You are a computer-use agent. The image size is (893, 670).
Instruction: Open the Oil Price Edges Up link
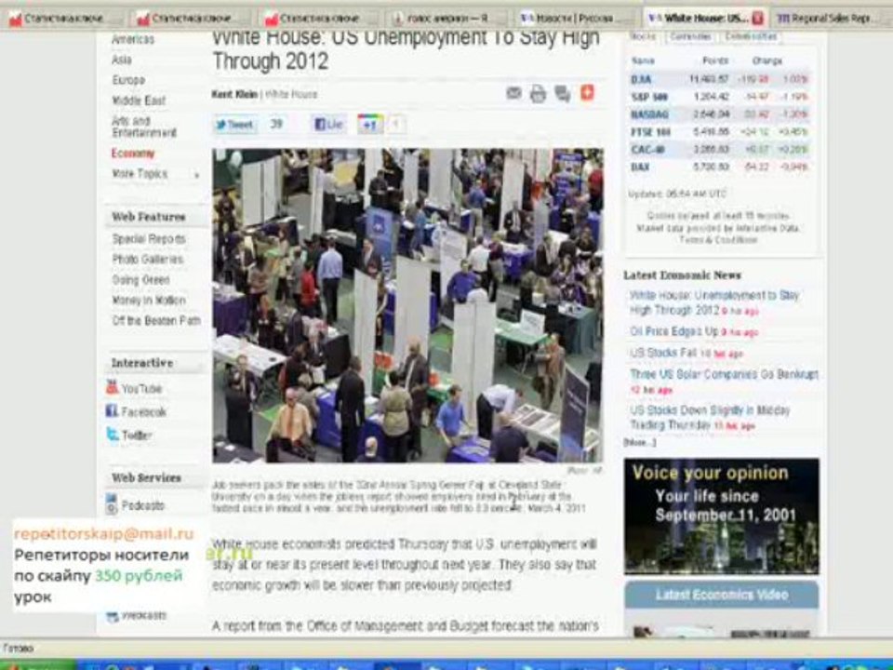click(x=673, y=331)
